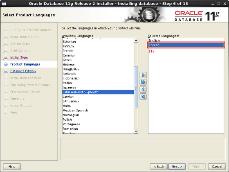Maximize the installer window
The image size is (229, 172).
coord(219,4)
